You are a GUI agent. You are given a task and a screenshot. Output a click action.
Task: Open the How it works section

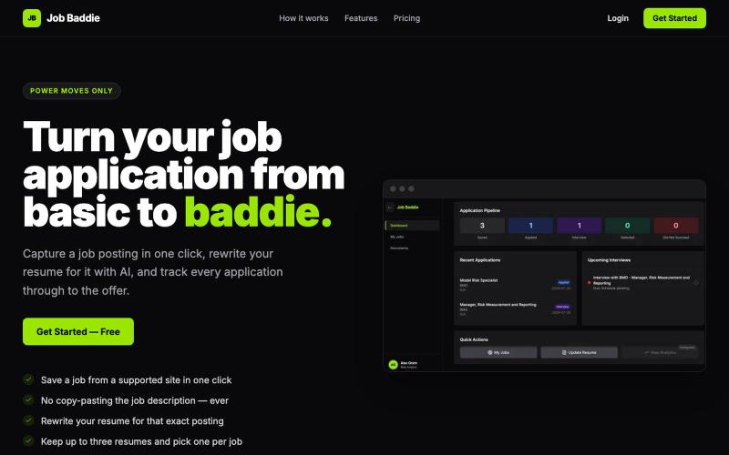(x=303, y=18)
